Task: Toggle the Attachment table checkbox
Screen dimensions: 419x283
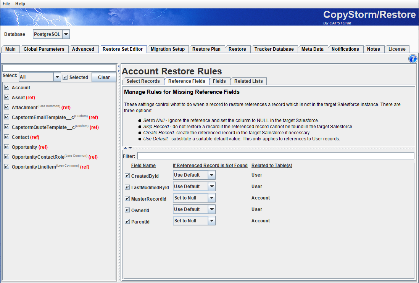Action: click(x=7, y=107)
